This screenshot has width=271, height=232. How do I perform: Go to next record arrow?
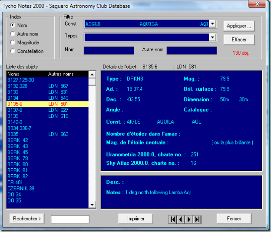click(x=189, y=219)
